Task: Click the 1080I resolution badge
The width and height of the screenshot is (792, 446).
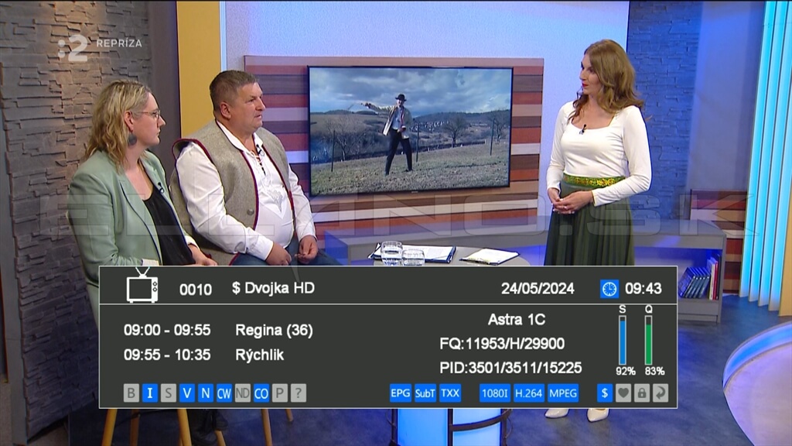Action: [494, 393]
